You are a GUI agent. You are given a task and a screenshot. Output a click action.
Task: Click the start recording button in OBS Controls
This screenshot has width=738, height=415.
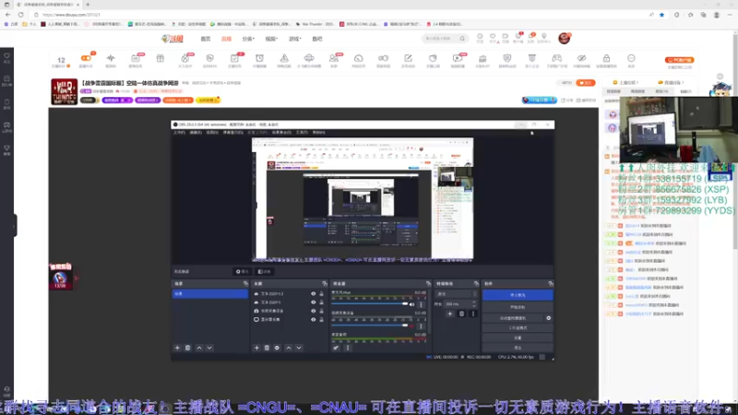pyautogui.click(x=518, y=307)
